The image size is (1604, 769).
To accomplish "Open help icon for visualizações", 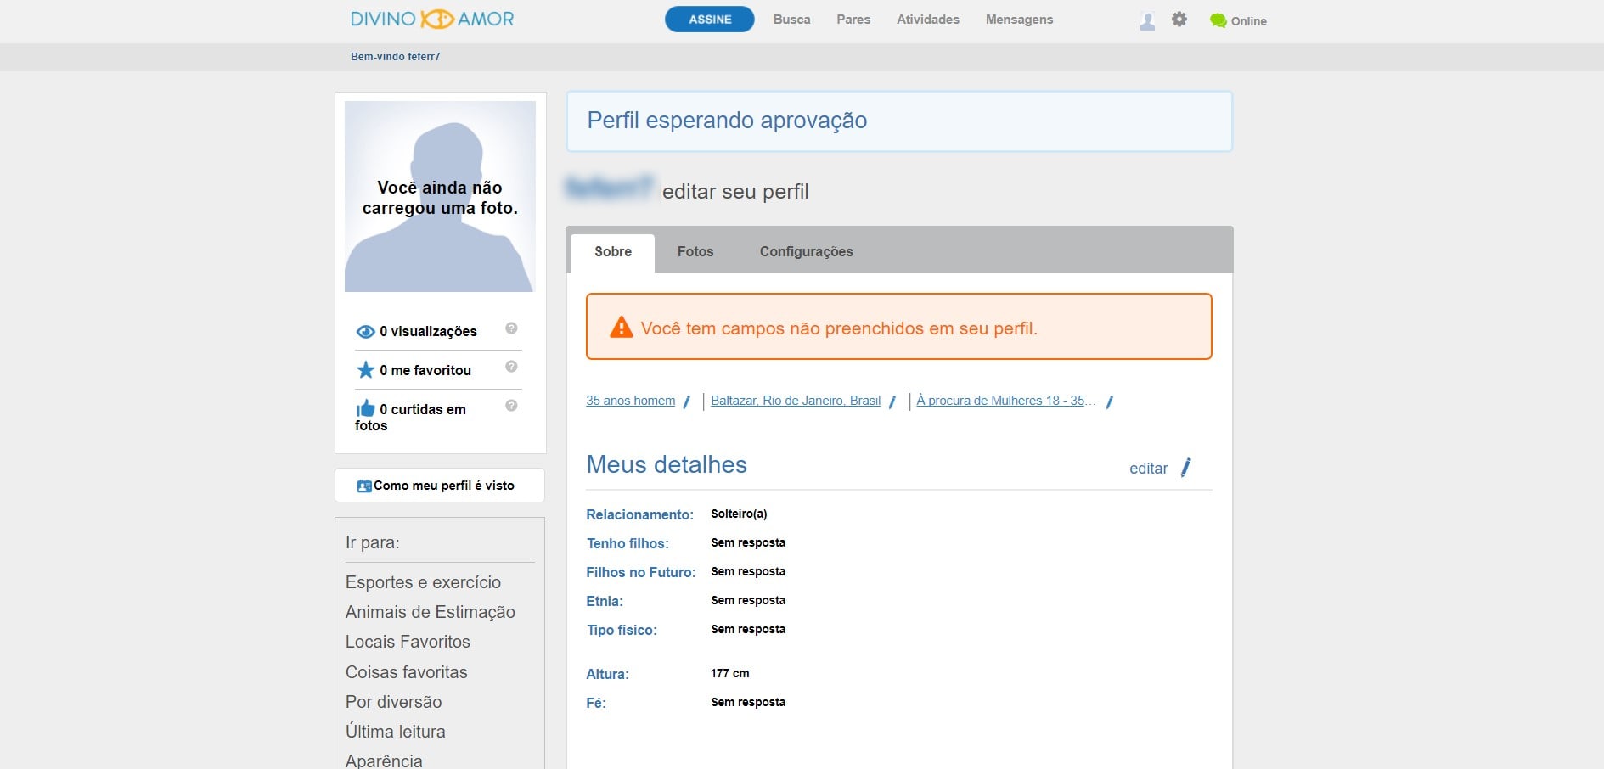I will 511,328.
